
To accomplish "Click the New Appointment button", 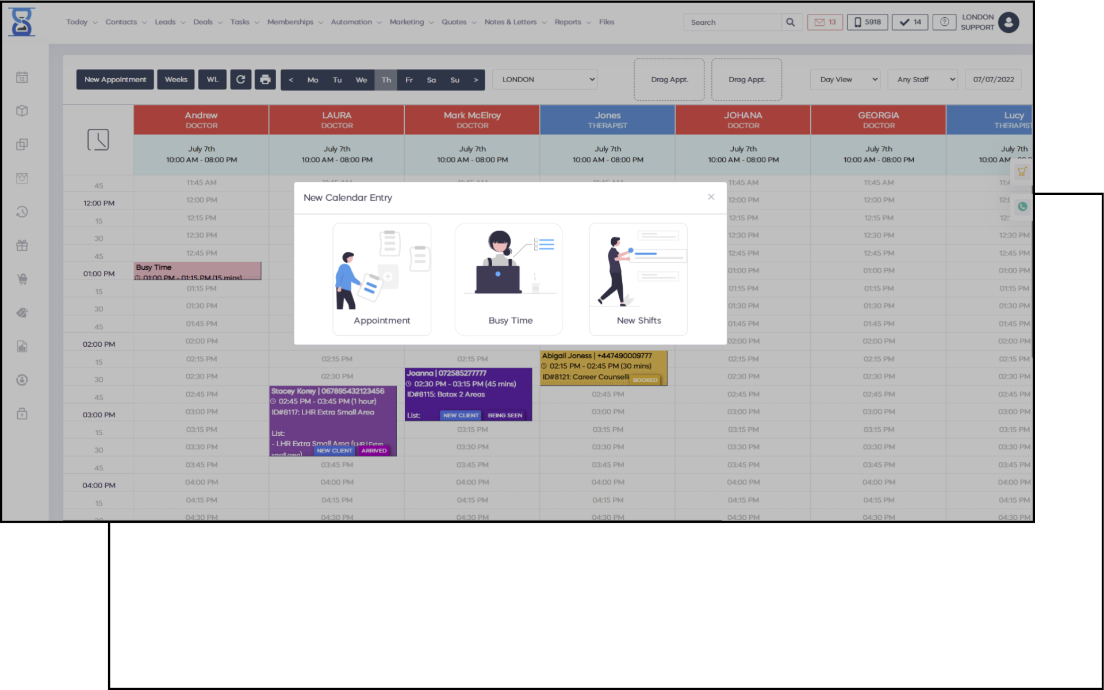I will [115, 79].
